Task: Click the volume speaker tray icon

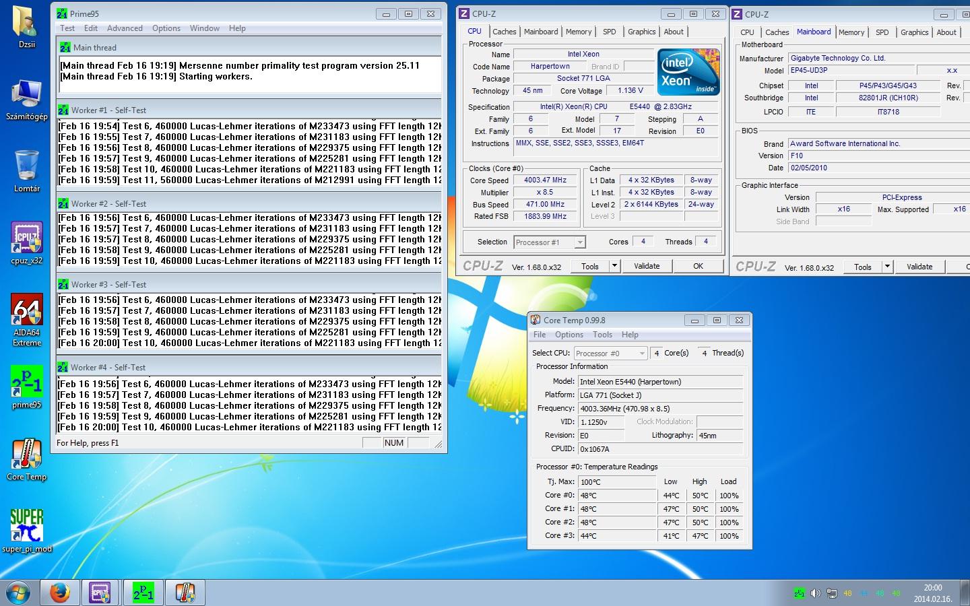Action: point(815,593)
